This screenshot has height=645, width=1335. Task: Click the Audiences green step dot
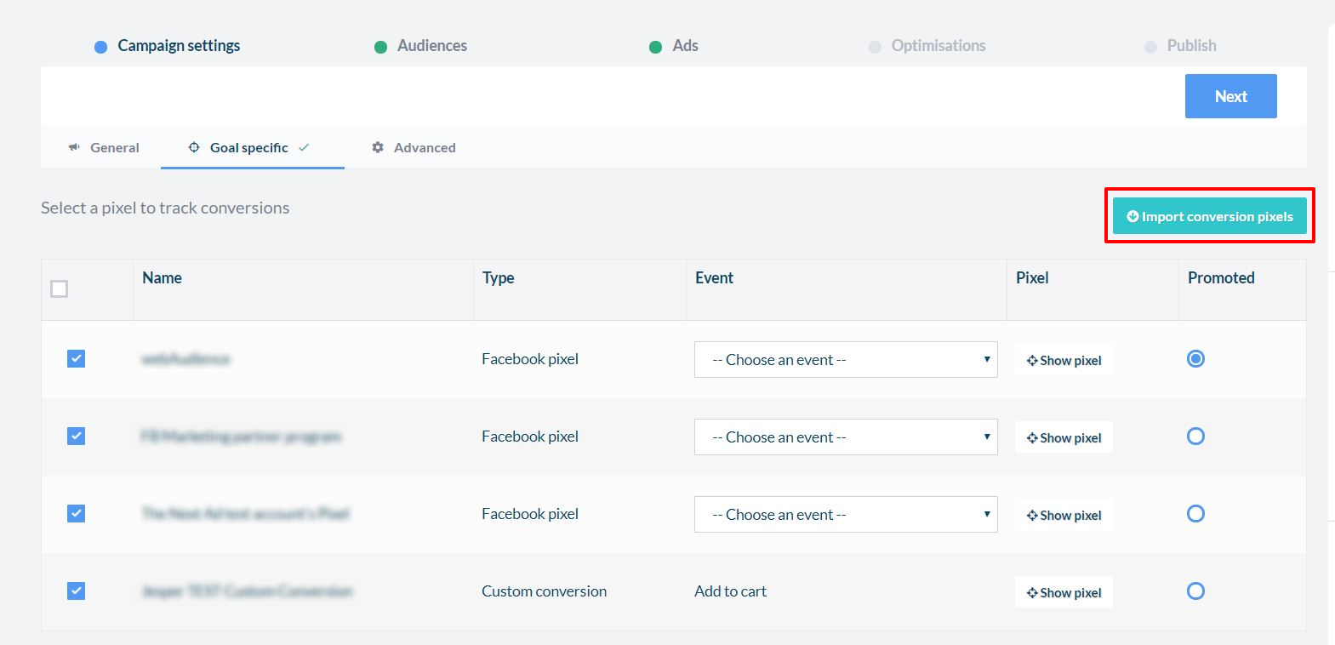pos(380,47)
